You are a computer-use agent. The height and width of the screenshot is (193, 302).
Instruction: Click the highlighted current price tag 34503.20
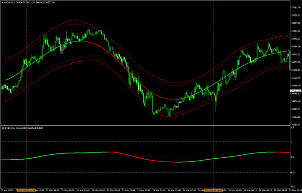tap(296, 91)
